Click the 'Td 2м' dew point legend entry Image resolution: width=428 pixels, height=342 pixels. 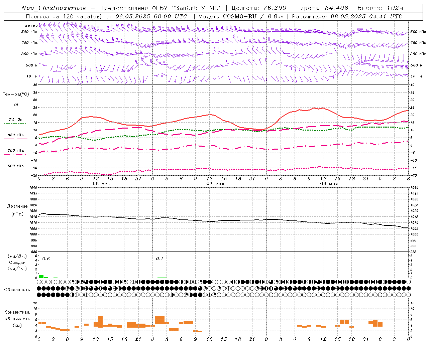[16, 120]
